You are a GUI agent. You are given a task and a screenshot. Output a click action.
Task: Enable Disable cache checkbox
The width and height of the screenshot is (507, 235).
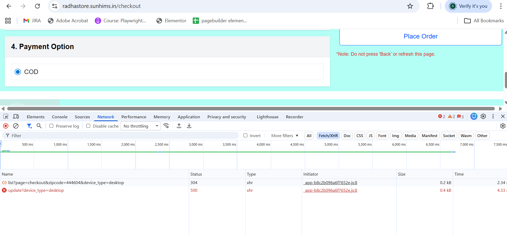(x=88, y=126)
